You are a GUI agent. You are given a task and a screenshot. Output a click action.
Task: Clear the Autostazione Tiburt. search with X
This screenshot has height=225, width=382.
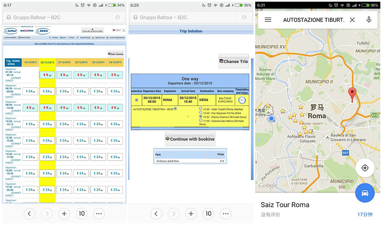click(x=352, y=20)
